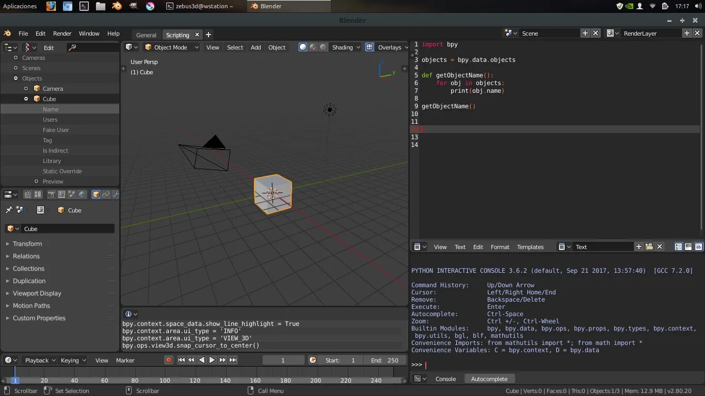The width and height of the screenshot is (705, 396).
Task: Toggle syntax highlighting in the text editor
Action: [x=698, y=247]
